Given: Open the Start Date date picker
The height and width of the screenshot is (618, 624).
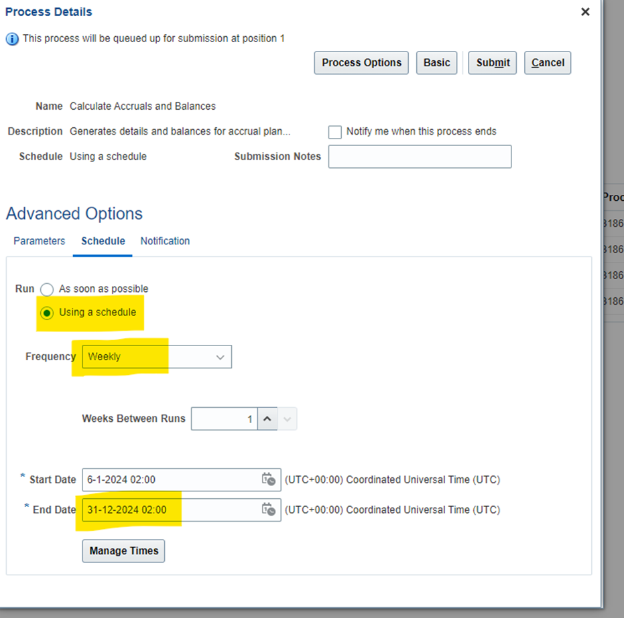Looking at the screenshot, I should click(269, 479).
